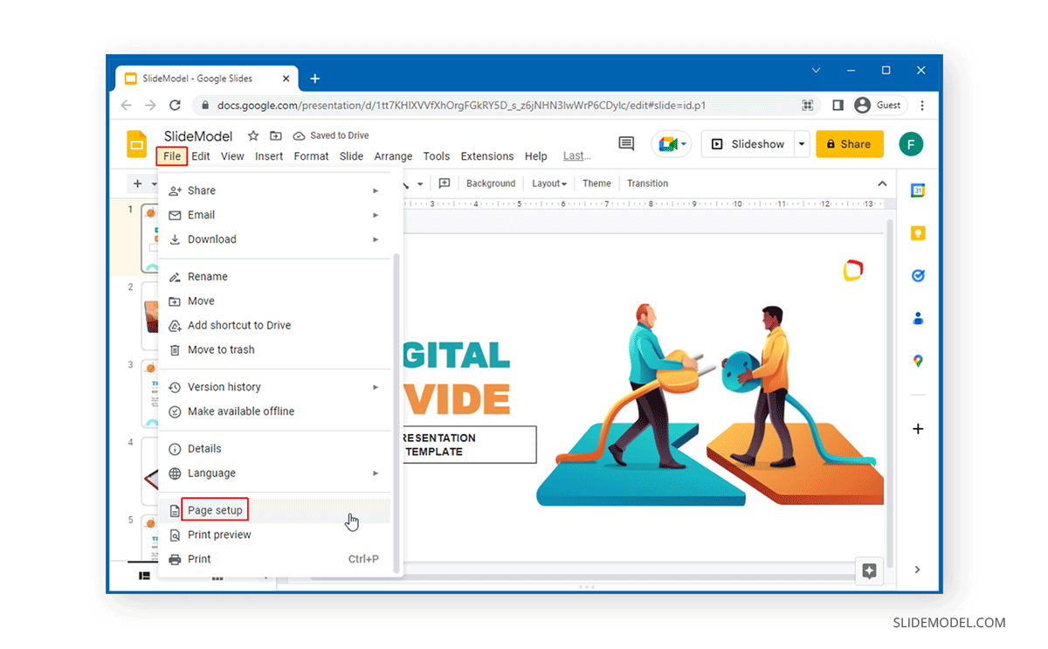The width and height of the screenshot is (1048, 649).
Task: Open Google Calendar from the side panel
Action: (x=918, y=190)
